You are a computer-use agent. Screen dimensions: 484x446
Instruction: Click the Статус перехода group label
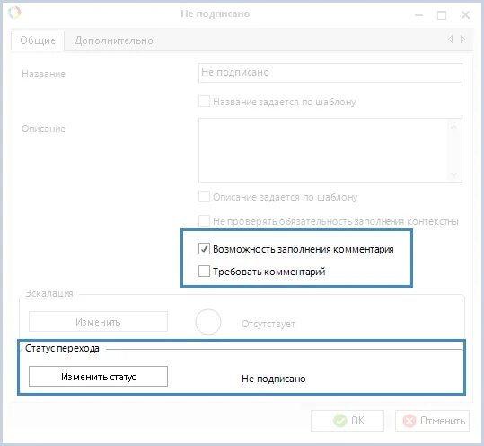click(62, 348)
